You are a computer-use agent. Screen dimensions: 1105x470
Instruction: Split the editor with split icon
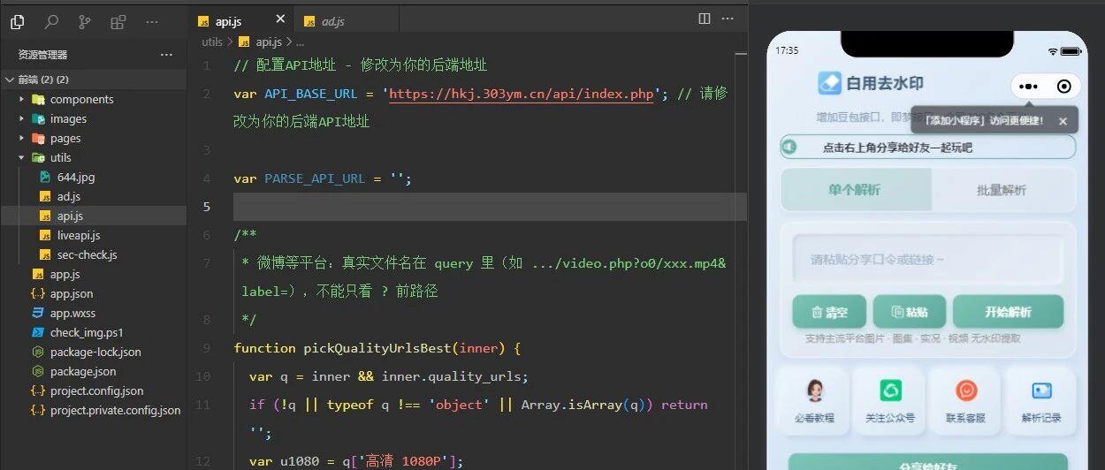coord(705,19)
